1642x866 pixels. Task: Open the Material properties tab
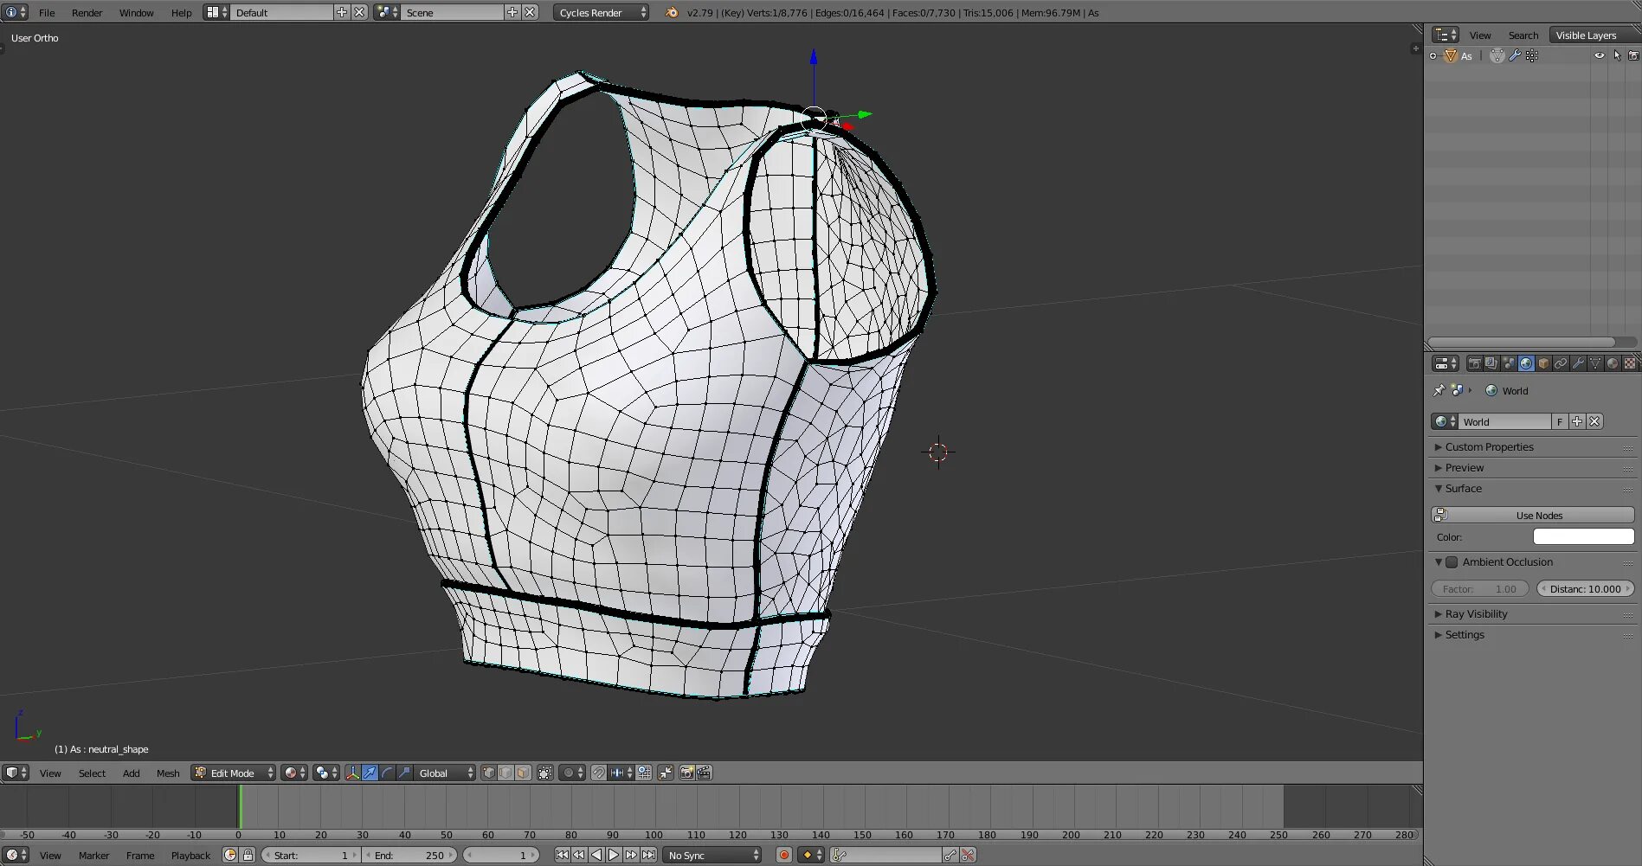pos(1613,363)
